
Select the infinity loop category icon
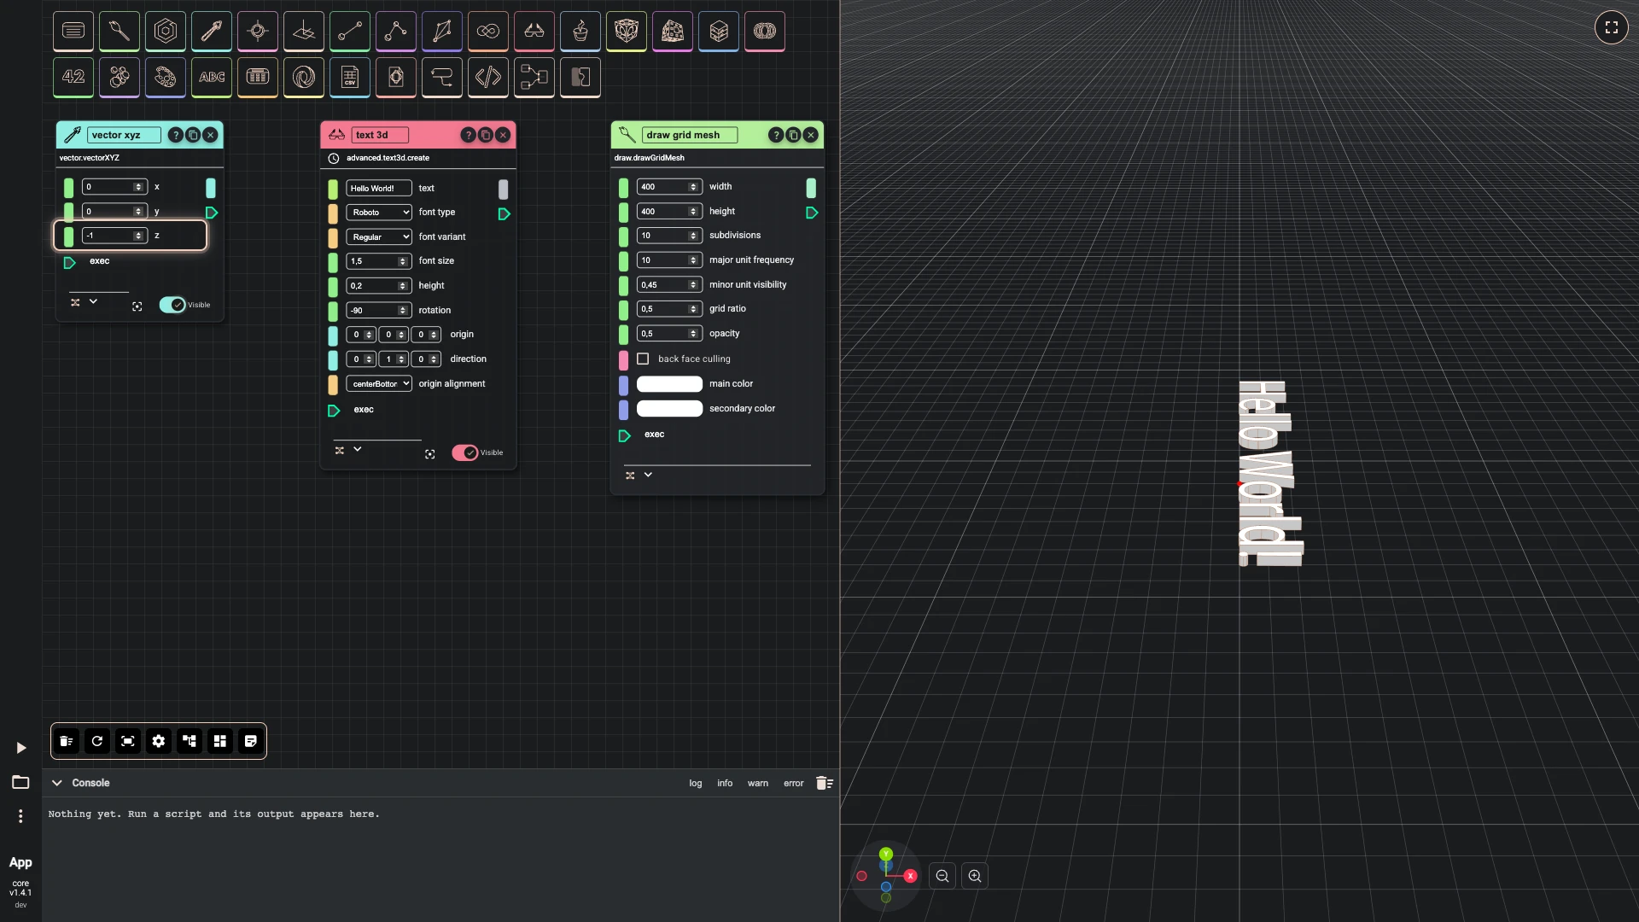pyautogui.click(x=488, y=31)
